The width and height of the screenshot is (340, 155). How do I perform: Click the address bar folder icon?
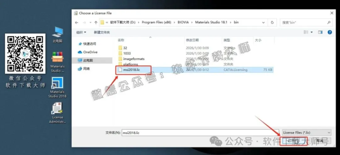[102, 22]
